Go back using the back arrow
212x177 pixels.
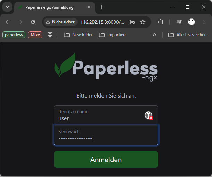8,22
